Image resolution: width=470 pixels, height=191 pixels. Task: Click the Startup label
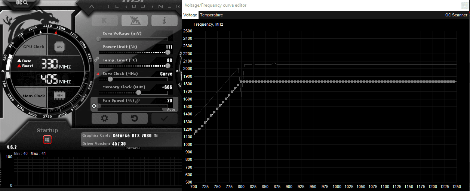click(47, 130)
